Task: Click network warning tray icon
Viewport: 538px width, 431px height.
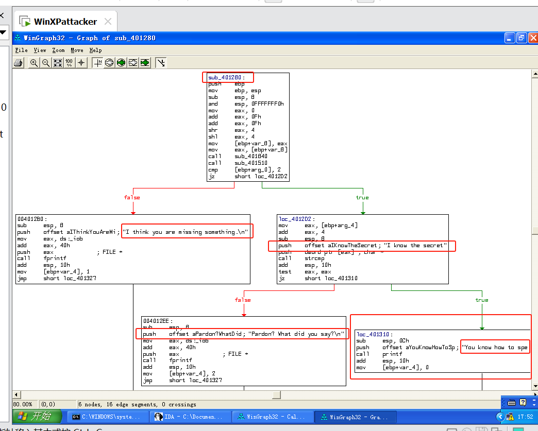Action: [x=510, y=417]
